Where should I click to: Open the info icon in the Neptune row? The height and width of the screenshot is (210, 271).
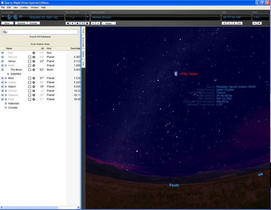click(x=34, y=95)
